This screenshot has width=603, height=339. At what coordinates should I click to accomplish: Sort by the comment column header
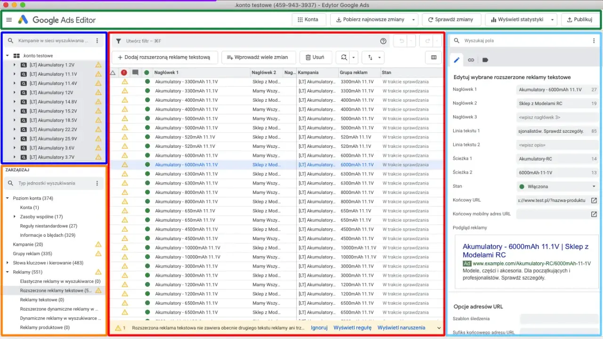pyautogui.click(x=135, y=73)
